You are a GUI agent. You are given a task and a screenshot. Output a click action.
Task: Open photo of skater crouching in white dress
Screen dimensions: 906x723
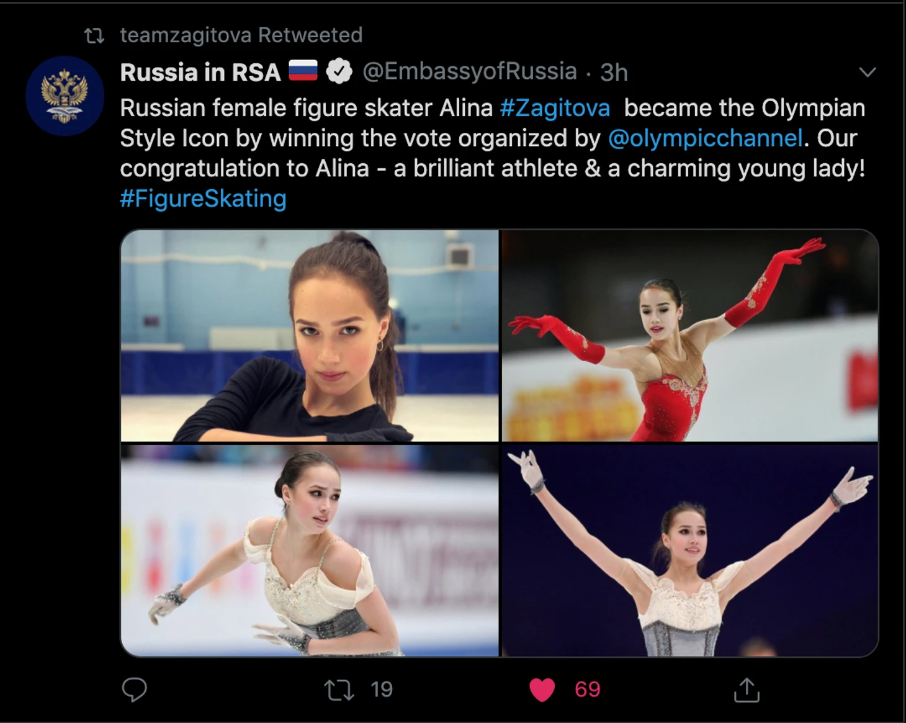coord(310,550)
